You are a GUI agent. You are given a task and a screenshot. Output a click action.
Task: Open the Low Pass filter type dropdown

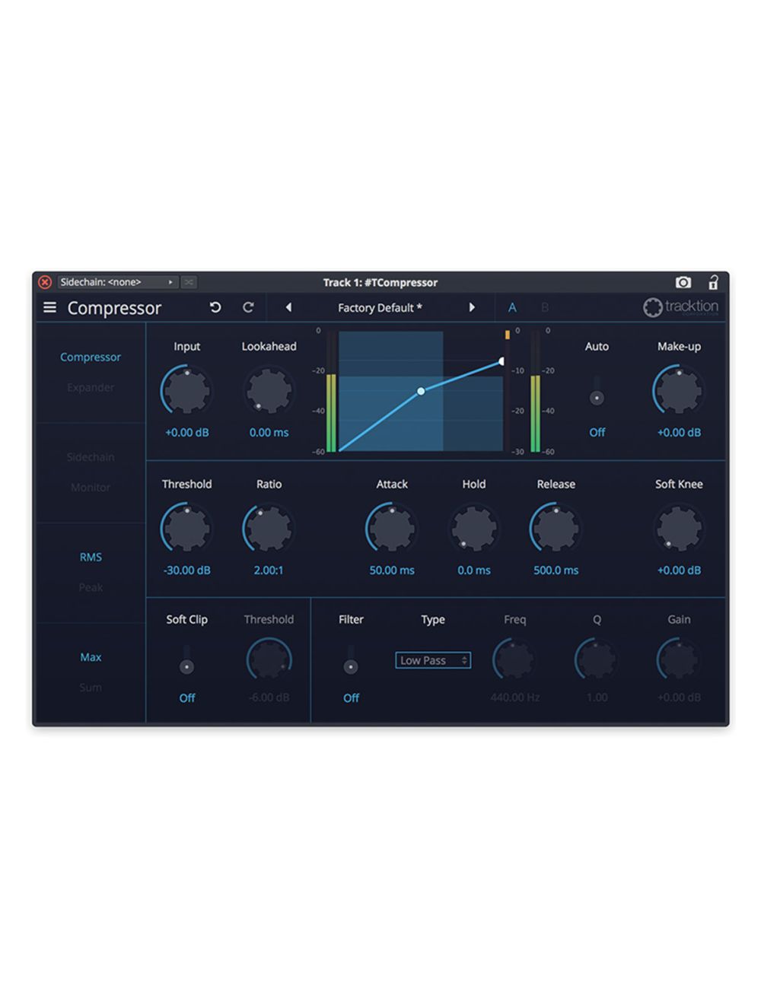(432, 660)
